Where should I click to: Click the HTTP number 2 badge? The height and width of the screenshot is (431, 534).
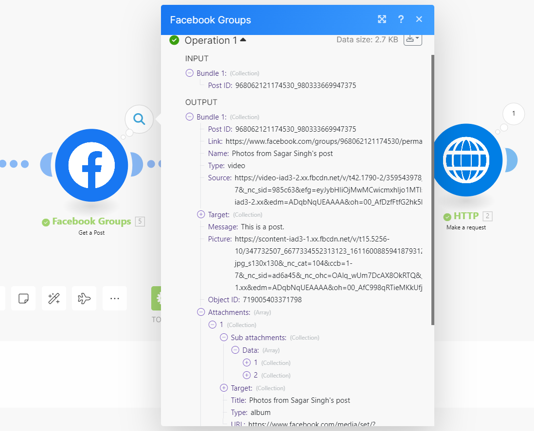[487, 216]
